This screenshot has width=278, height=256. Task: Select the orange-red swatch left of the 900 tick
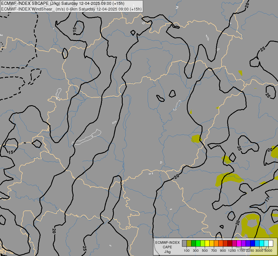click(x=221, y=243)
